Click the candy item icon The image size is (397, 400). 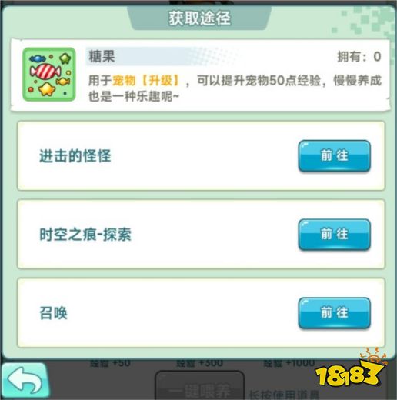(49, 75)
